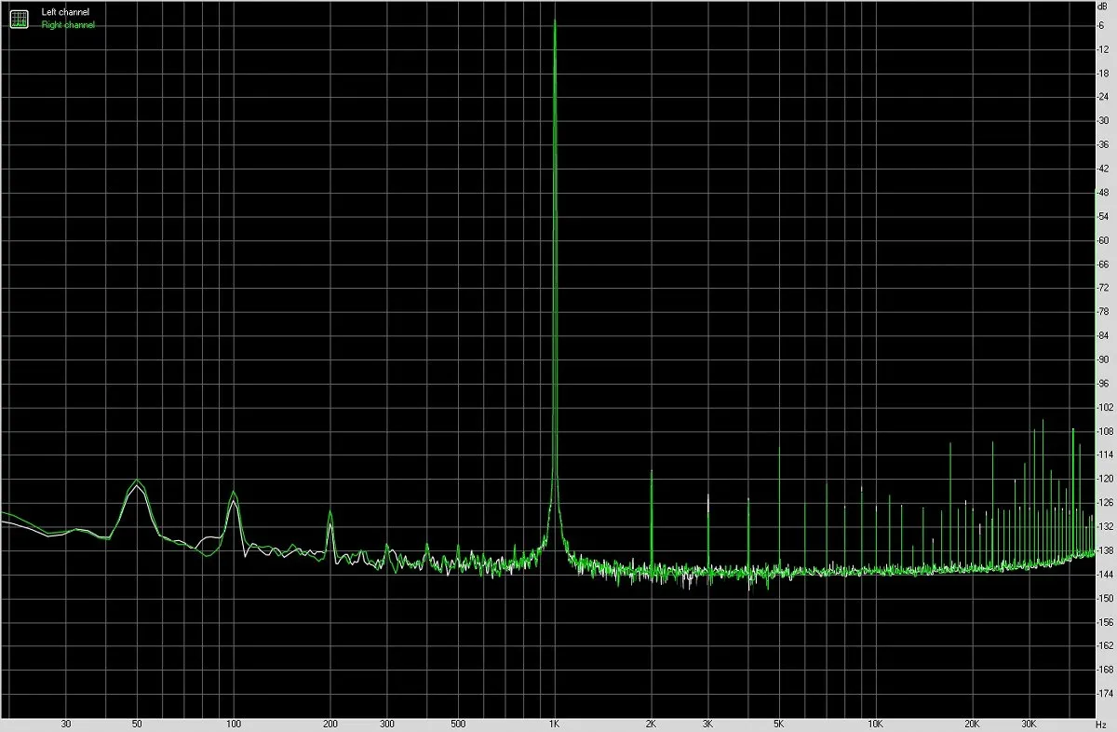Click the "-96" dB scale label
Viewport: 1117px width, 732px height.
pyautogui.click(x=1104, y=384)
